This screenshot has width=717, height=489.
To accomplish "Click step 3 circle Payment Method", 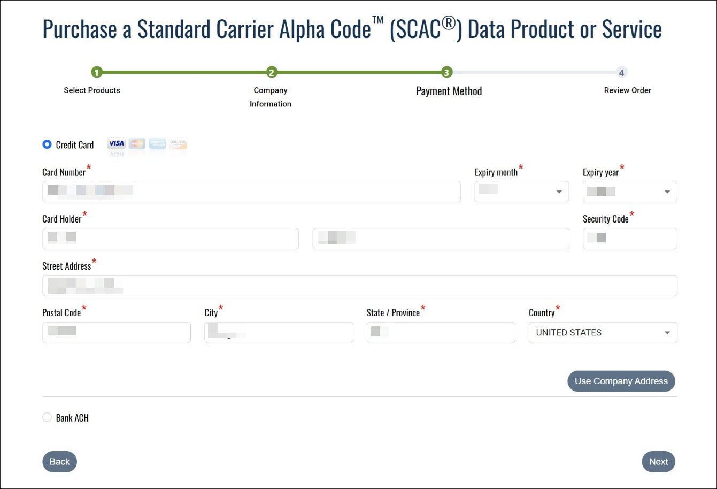I will click(446, 73).
